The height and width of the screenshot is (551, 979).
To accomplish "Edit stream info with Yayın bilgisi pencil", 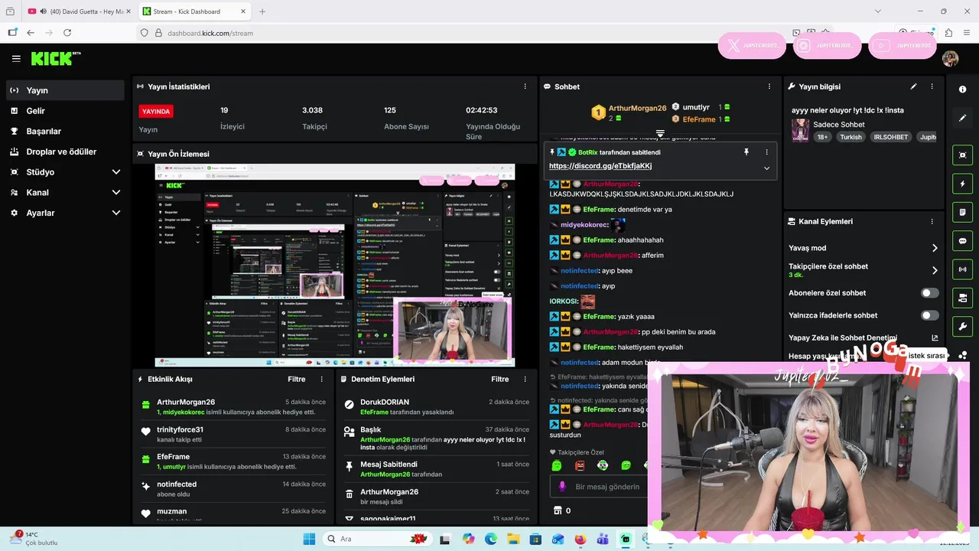I will pos(913,86).
